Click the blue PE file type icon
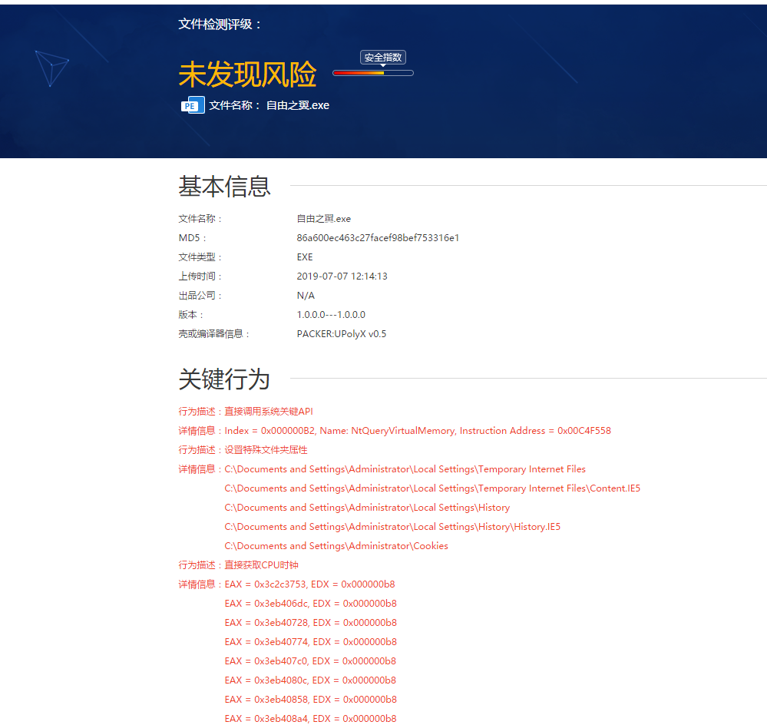Screen dimensions: 767x725 pyautogui.click(x=193, y=105)
